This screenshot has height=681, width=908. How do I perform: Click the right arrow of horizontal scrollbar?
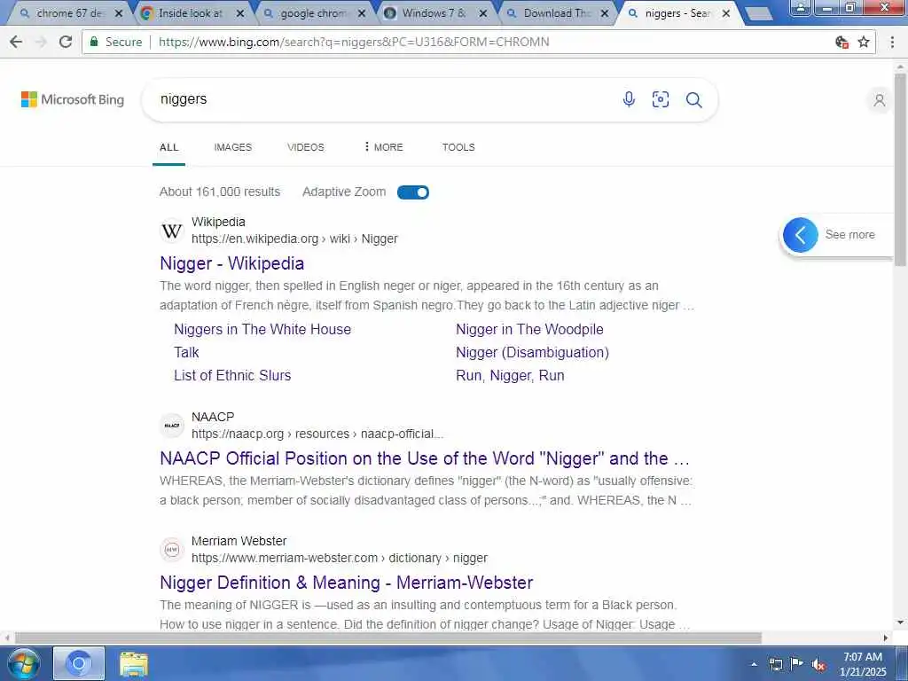coord(886,638)
